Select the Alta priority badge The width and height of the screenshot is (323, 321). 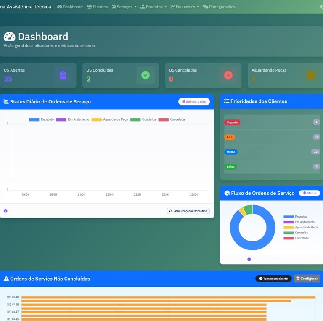[230, 137]
